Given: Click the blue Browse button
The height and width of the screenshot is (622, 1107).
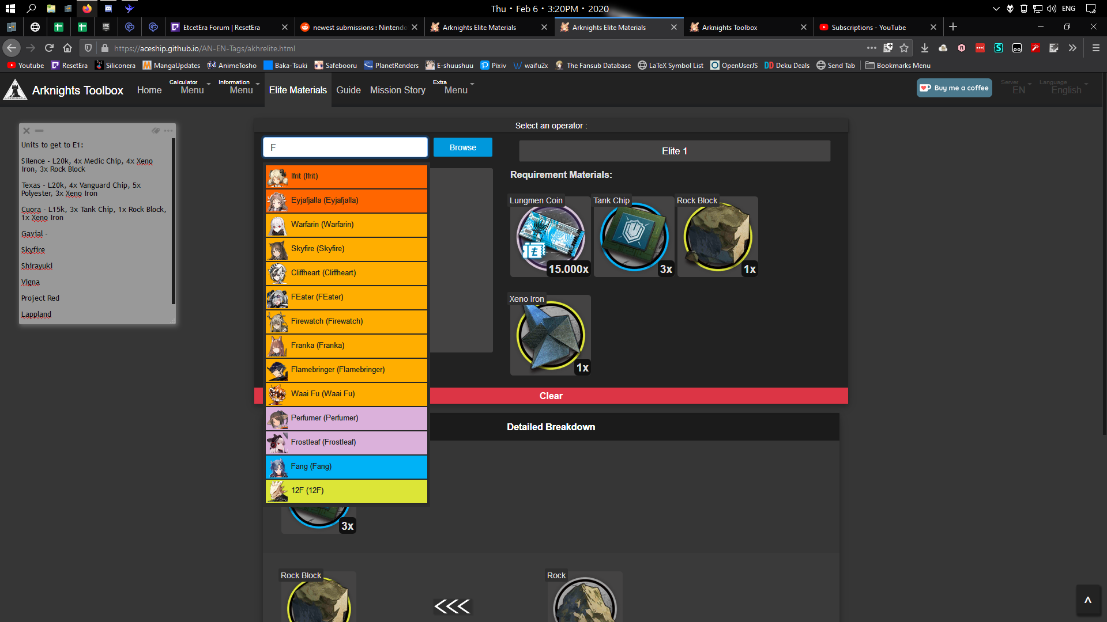Looking at the screenshot, I should click(462, 147).
